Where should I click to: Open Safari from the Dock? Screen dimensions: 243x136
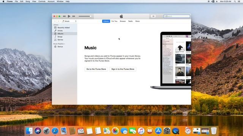coord(55,131)
